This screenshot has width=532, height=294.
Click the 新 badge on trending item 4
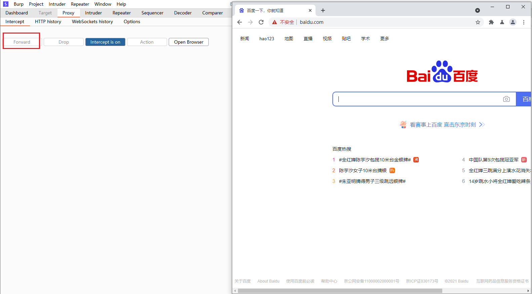(524, 160)
